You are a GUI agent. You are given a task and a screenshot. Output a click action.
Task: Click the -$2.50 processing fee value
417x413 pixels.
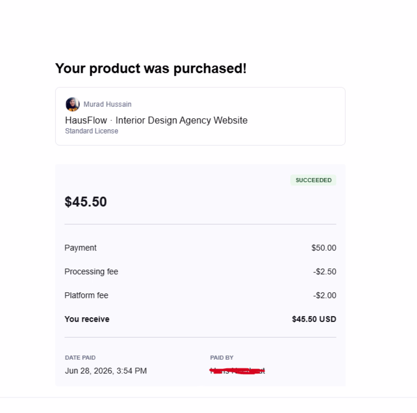[324, 272]
